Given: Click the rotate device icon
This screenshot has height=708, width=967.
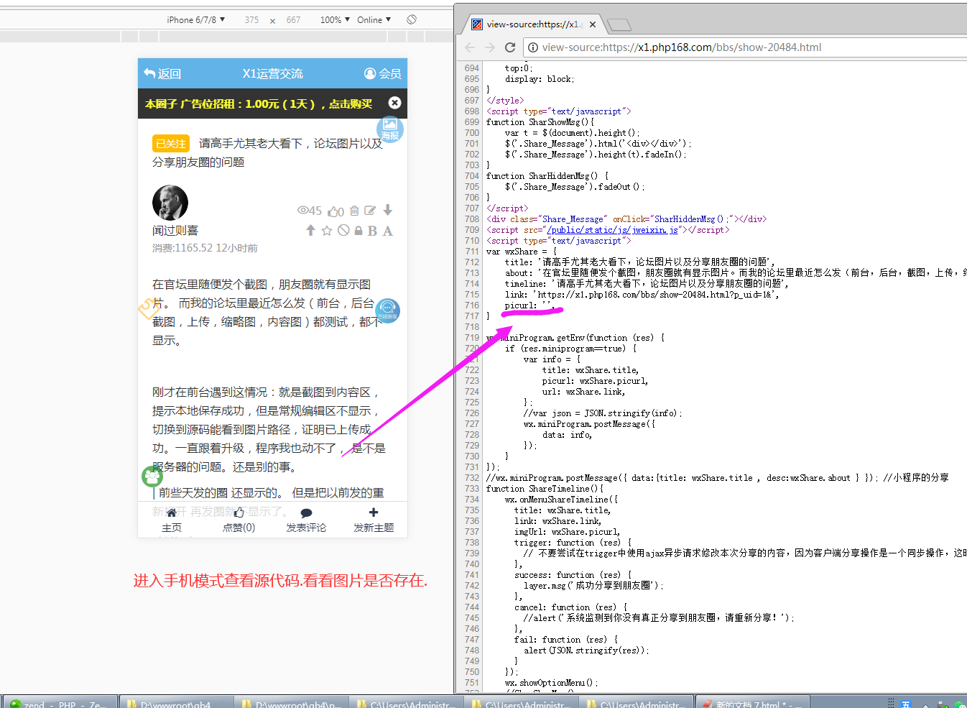Looking at the screenshot, I should tap(412, 19).
